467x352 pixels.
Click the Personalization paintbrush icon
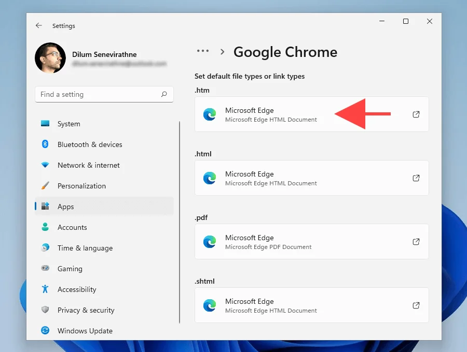(x=45, y=186)
